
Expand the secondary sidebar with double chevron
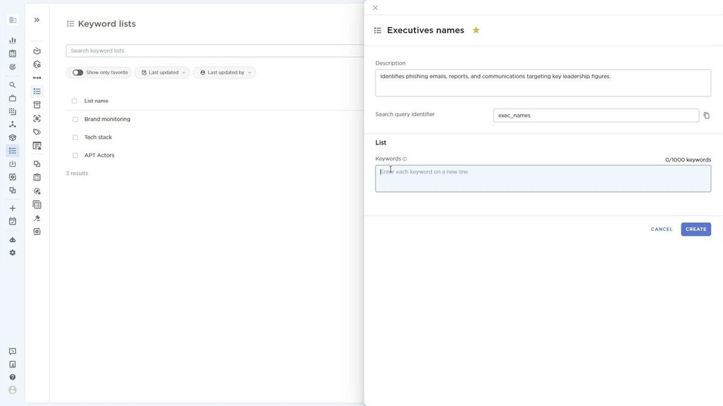tap(37, 20)
